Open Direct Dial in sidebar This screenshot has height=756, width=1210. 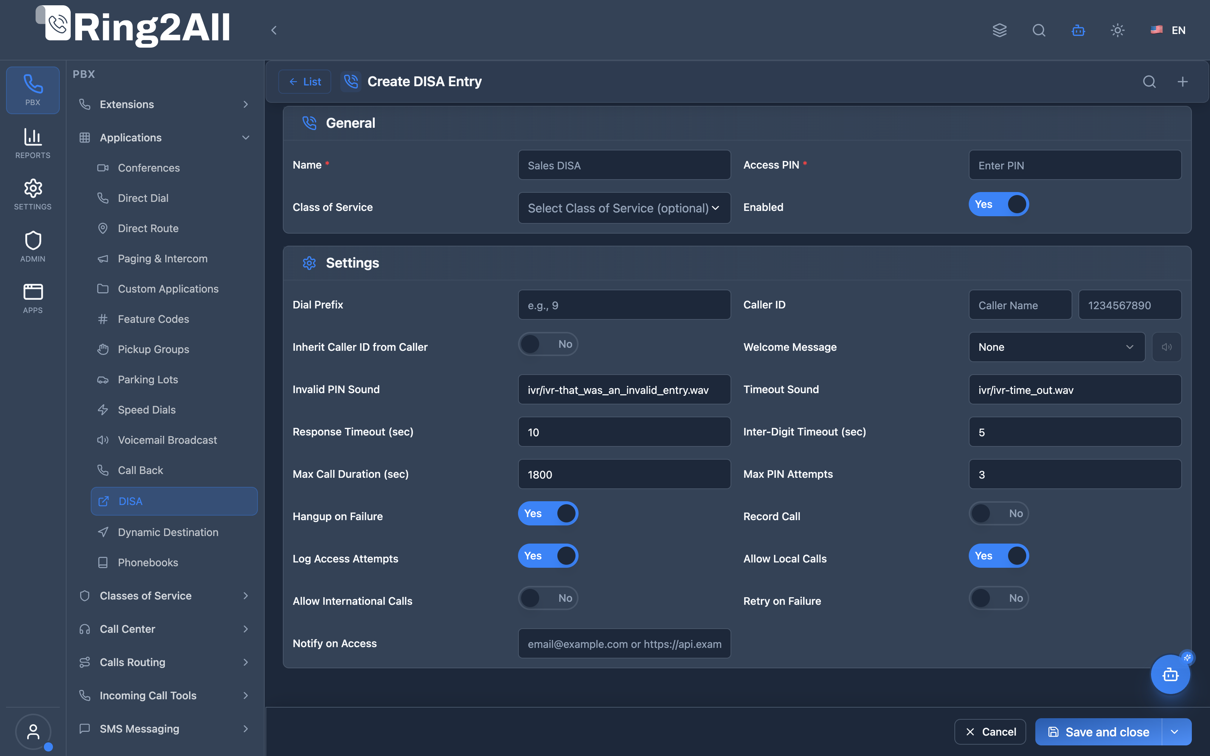(x=174, y=198)
